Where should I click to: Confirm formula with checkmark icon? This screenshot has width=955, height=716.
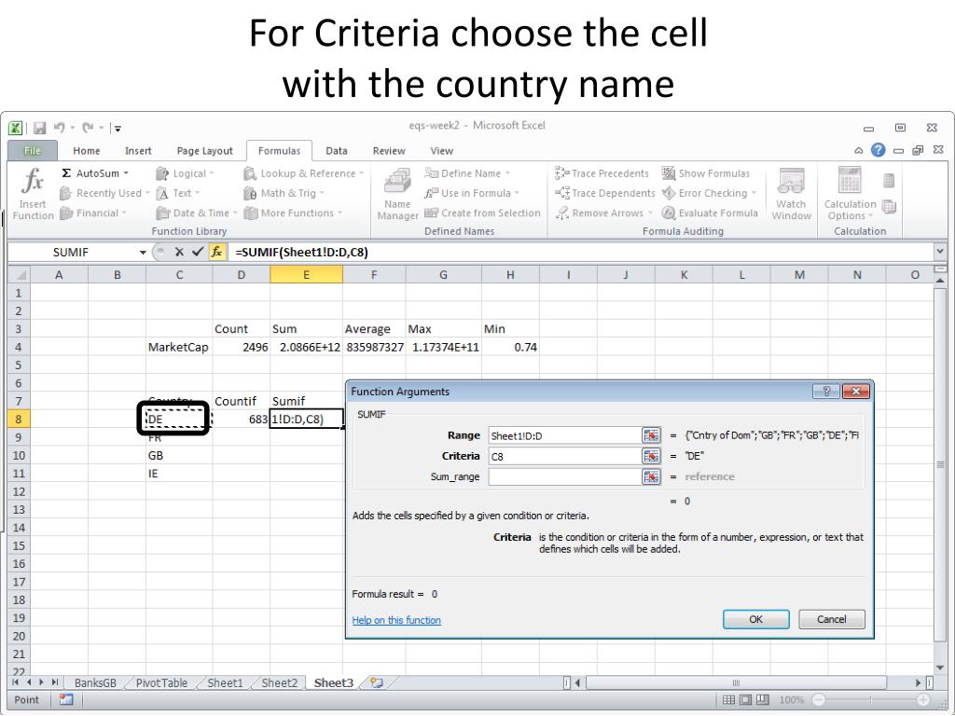198,252
